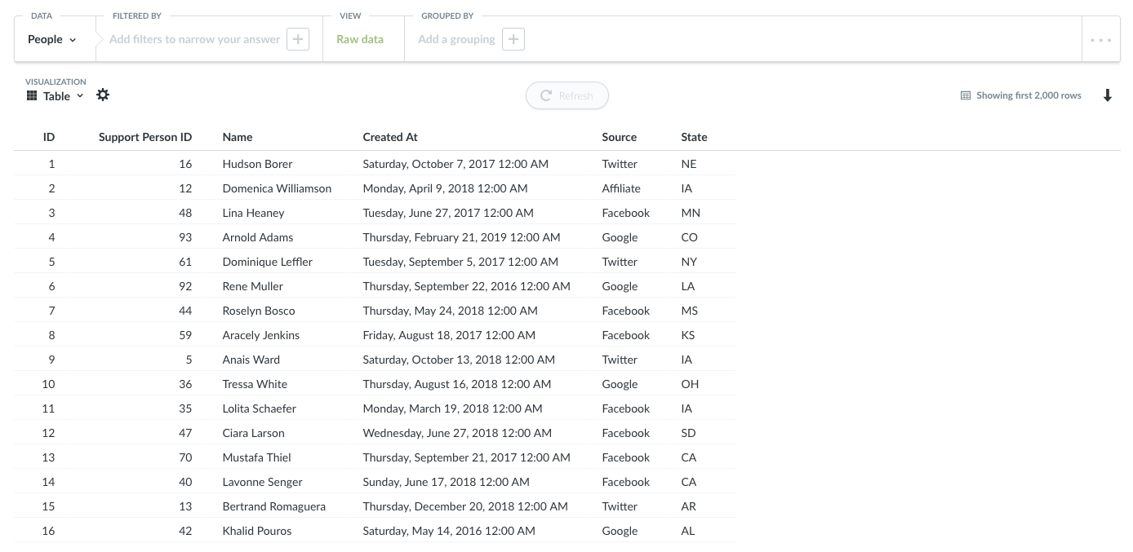Click 'Monday, April 9, 2018 12:00 AM' date
Screen dimensions: 1133x552
445,188
